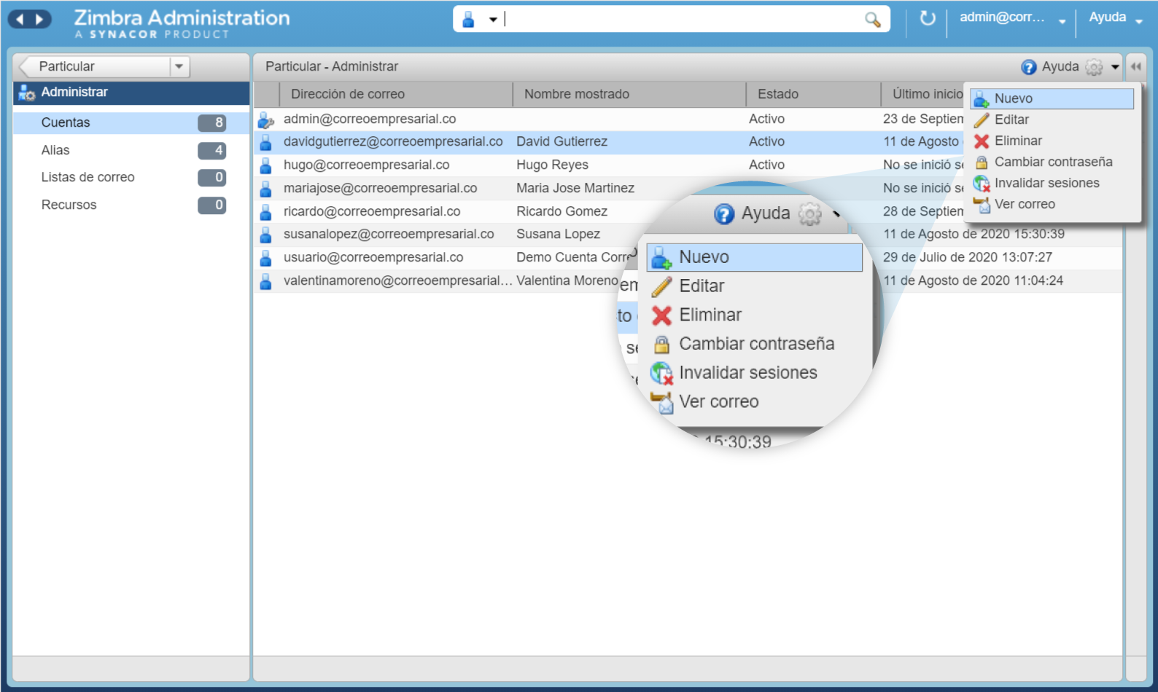Click the blue help question mark icon

(x=1028, y=67)
